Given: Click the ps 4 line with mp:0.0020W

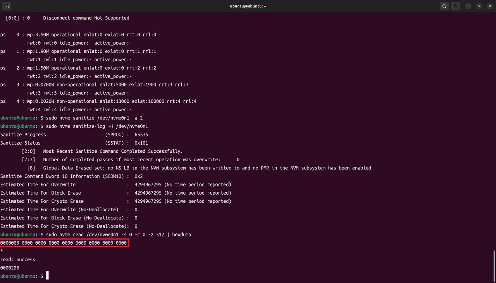Looking at the screenshot, I should (98, 101).
